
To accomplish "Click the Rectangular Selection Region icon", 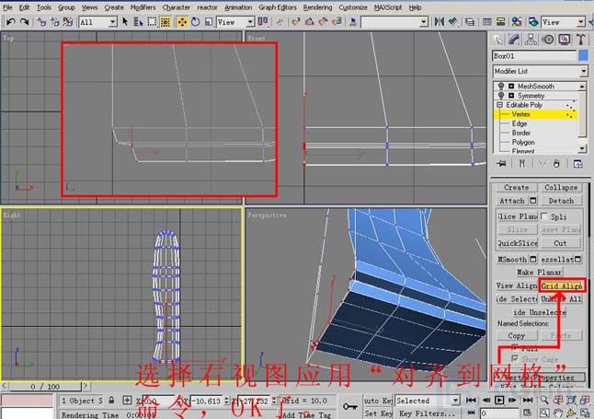I will tap(152, 22).
